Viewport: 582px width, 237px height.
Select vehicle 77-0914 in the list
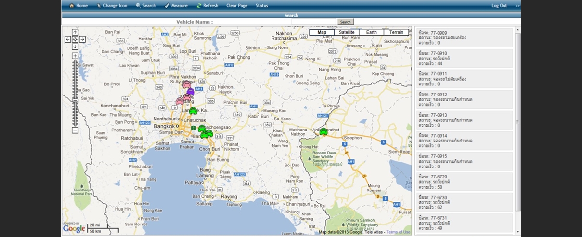pos(465,141)
